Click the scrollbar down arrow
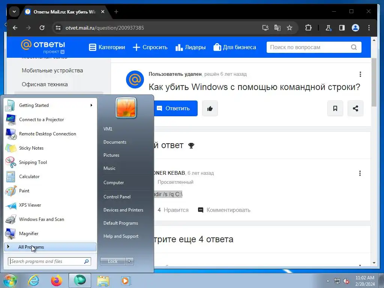384x288 pixels. click(x=374, y=263)
